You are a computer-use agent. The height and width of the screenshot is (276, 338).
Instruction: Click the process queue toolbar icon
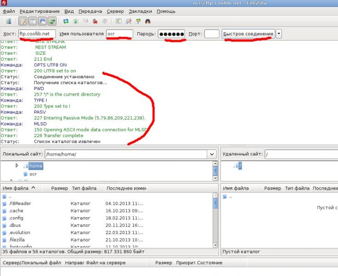pyautogui.click(x=76, y=21)
